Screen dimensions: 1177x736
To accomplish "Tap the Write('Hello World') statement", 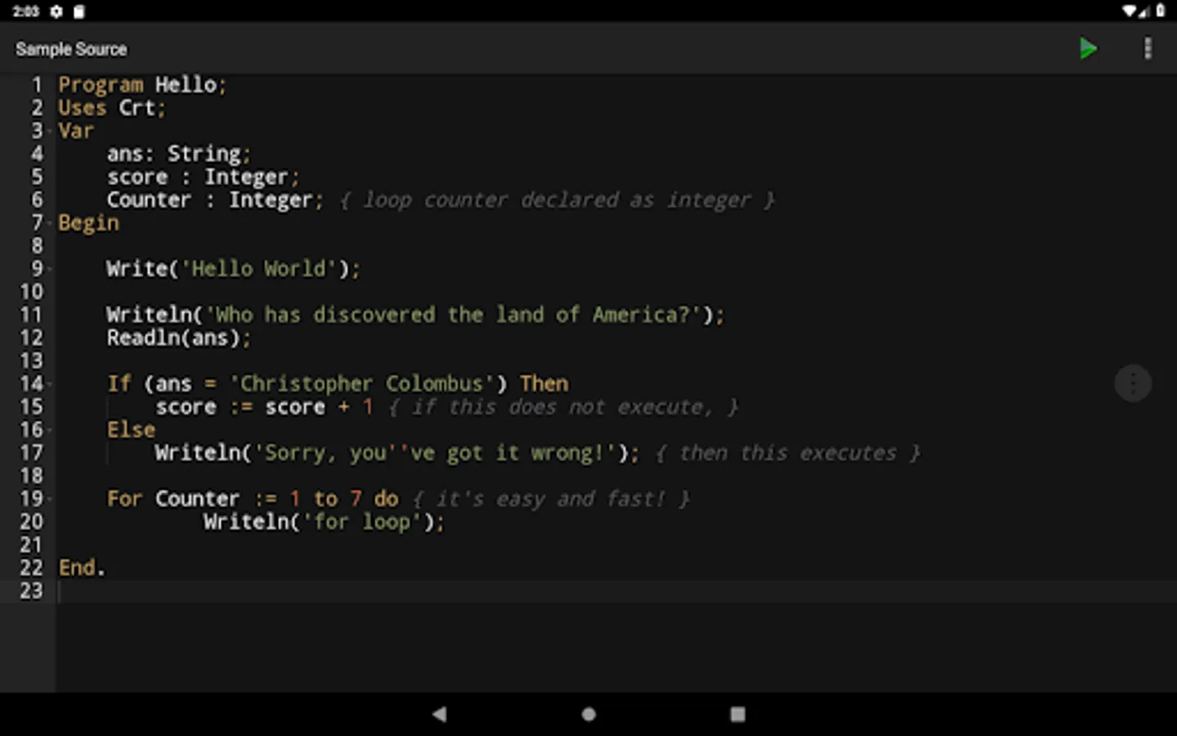I will click(x=233, y=269).
